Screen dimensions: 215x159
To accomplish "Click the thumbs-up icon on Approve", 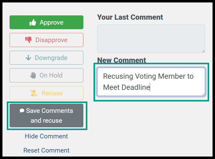I will point(33,22).
